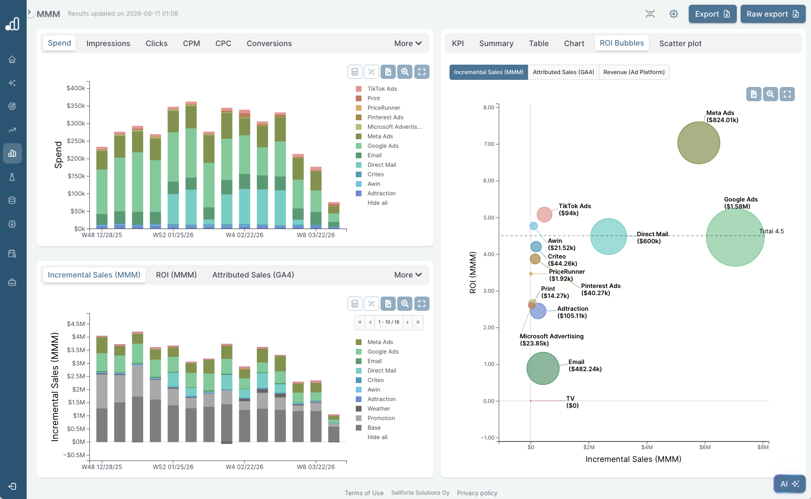Switch to Impressions tab
Viewport: 811px width, 499px height.
pos(108,43)
